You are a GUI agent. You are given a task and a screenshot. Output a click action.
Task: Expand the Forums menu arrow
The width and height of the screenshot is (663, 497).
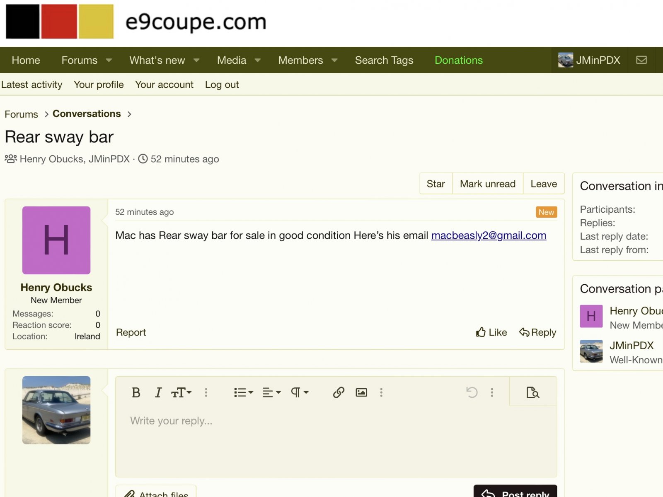click(109, 60)
